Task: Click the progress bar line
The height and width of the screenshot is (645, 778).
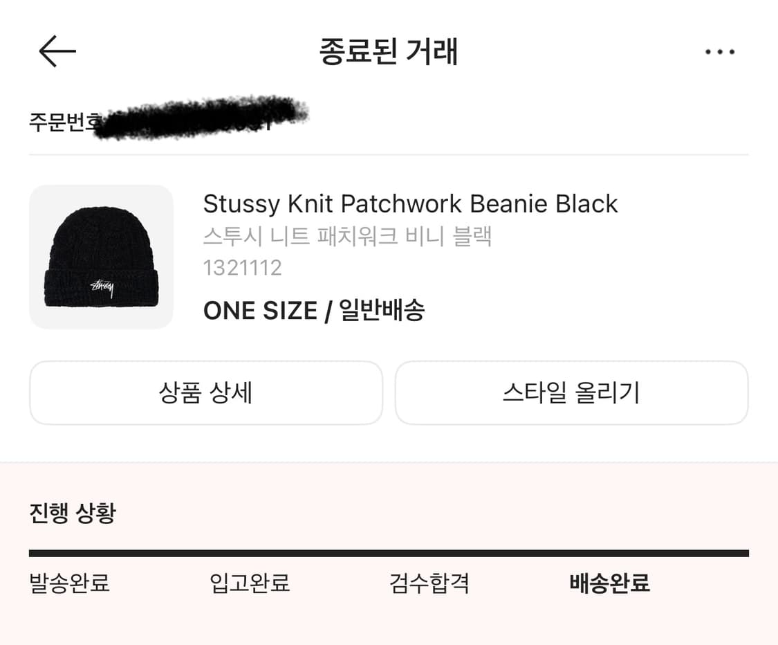Action: pos(389,554)
